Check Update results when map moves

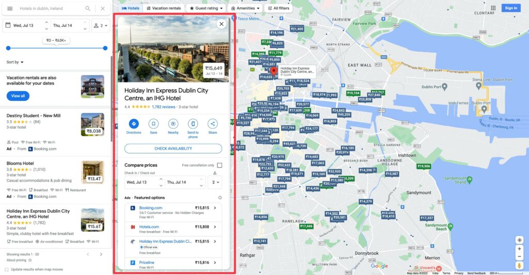(6, 270)
